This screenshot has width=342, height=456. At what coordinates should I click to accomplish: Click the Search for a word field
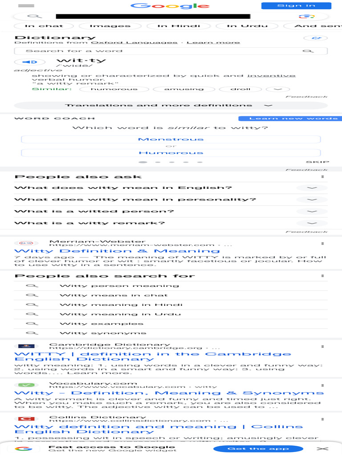click(171, 51)
